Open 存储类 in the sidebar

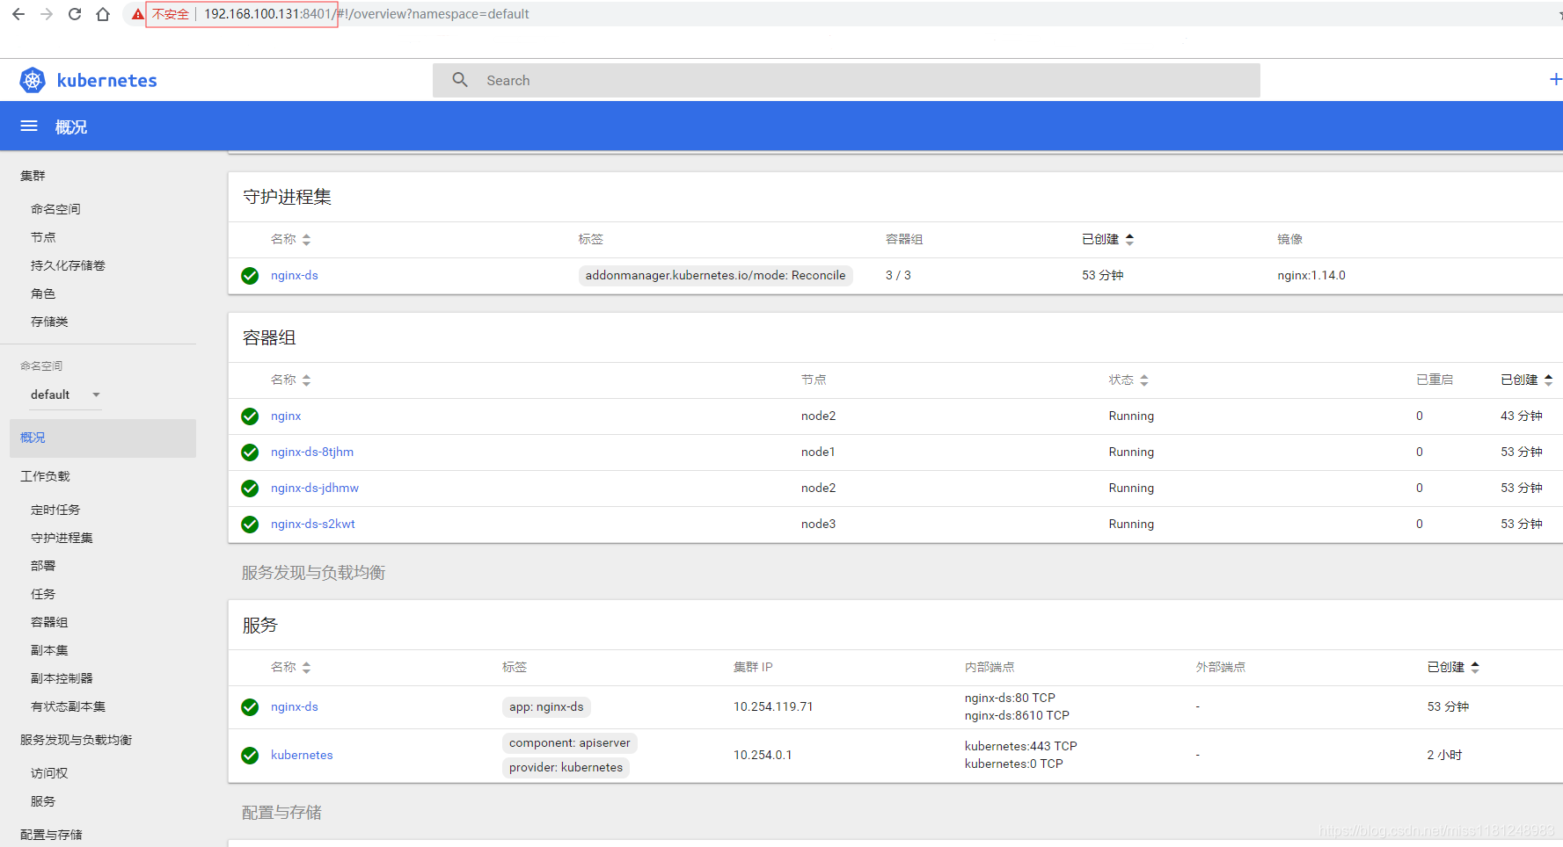(49, 322)
